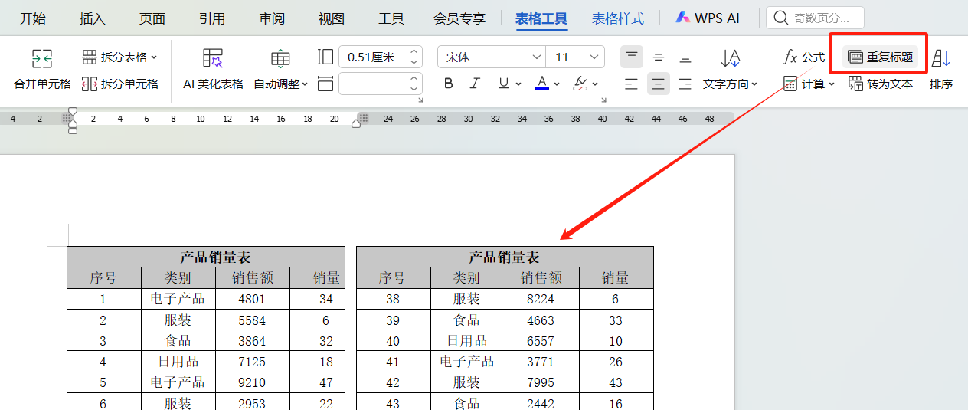968x410 pixels.
Task: Expand the font color dropdown arrow
Action: (557, 84)
